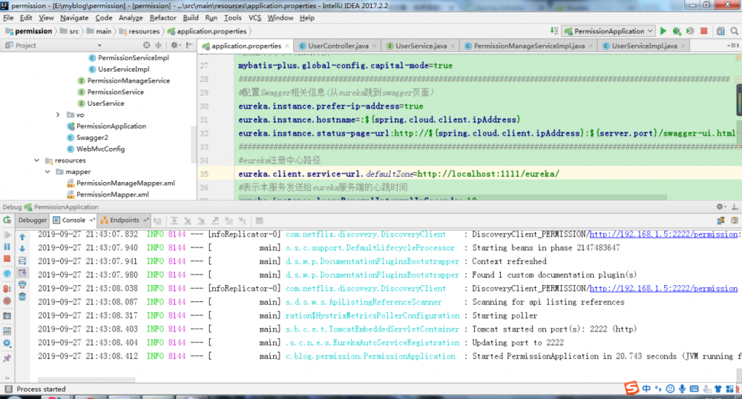Open the Refactor menu
The width and height of the screenshot is (742, 399).
tap(162, 18)
